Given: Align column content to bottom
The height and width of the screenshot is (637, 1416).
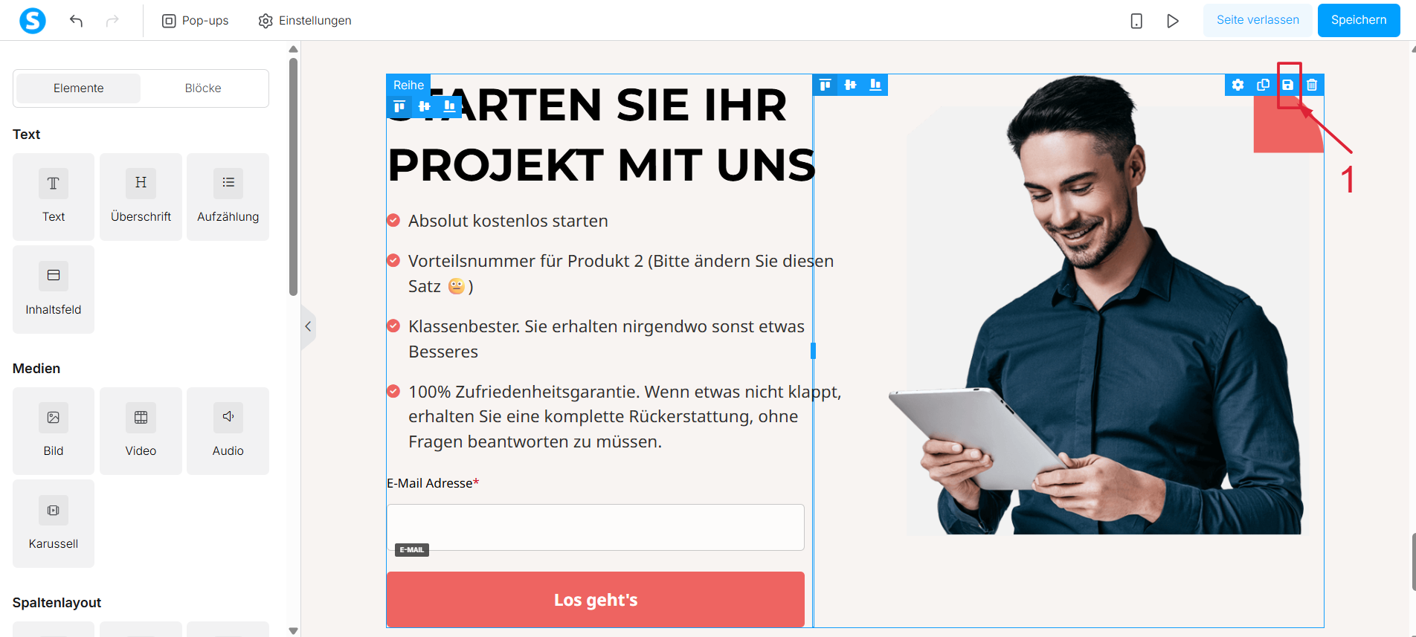Looking at the screenshot, I should coord(875,85).
